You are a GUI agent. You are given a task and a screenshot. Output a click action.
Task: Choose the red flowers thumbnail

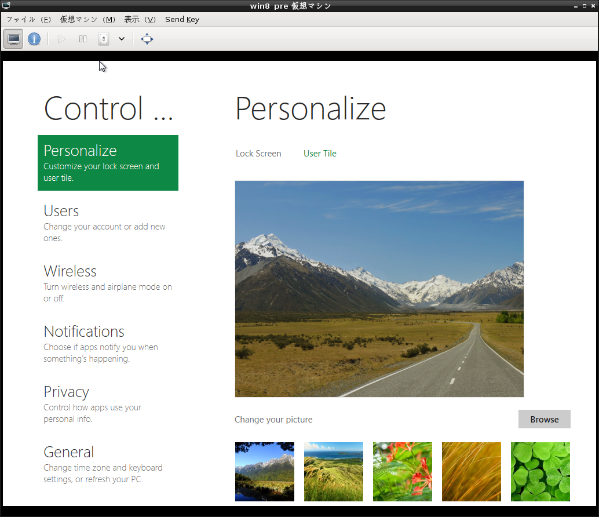coord(403,472)
